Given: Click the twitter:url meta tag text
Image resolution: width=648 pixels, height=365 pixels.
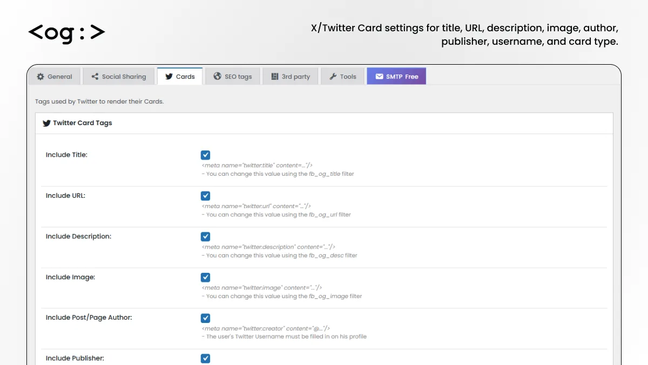Looking at the screenshot, I should pyautogui.click(x=256, y=206).
